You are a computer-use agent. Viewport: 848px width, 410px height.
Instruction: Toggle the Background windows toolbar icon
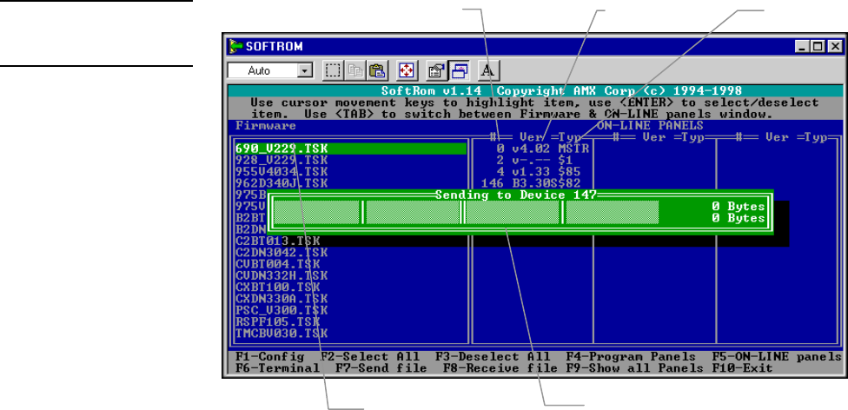pos(460,70)
